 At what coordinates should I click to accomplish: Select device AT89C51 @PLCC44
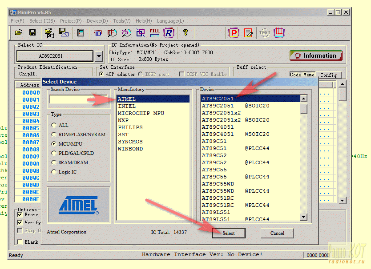[x=250, y=148]
